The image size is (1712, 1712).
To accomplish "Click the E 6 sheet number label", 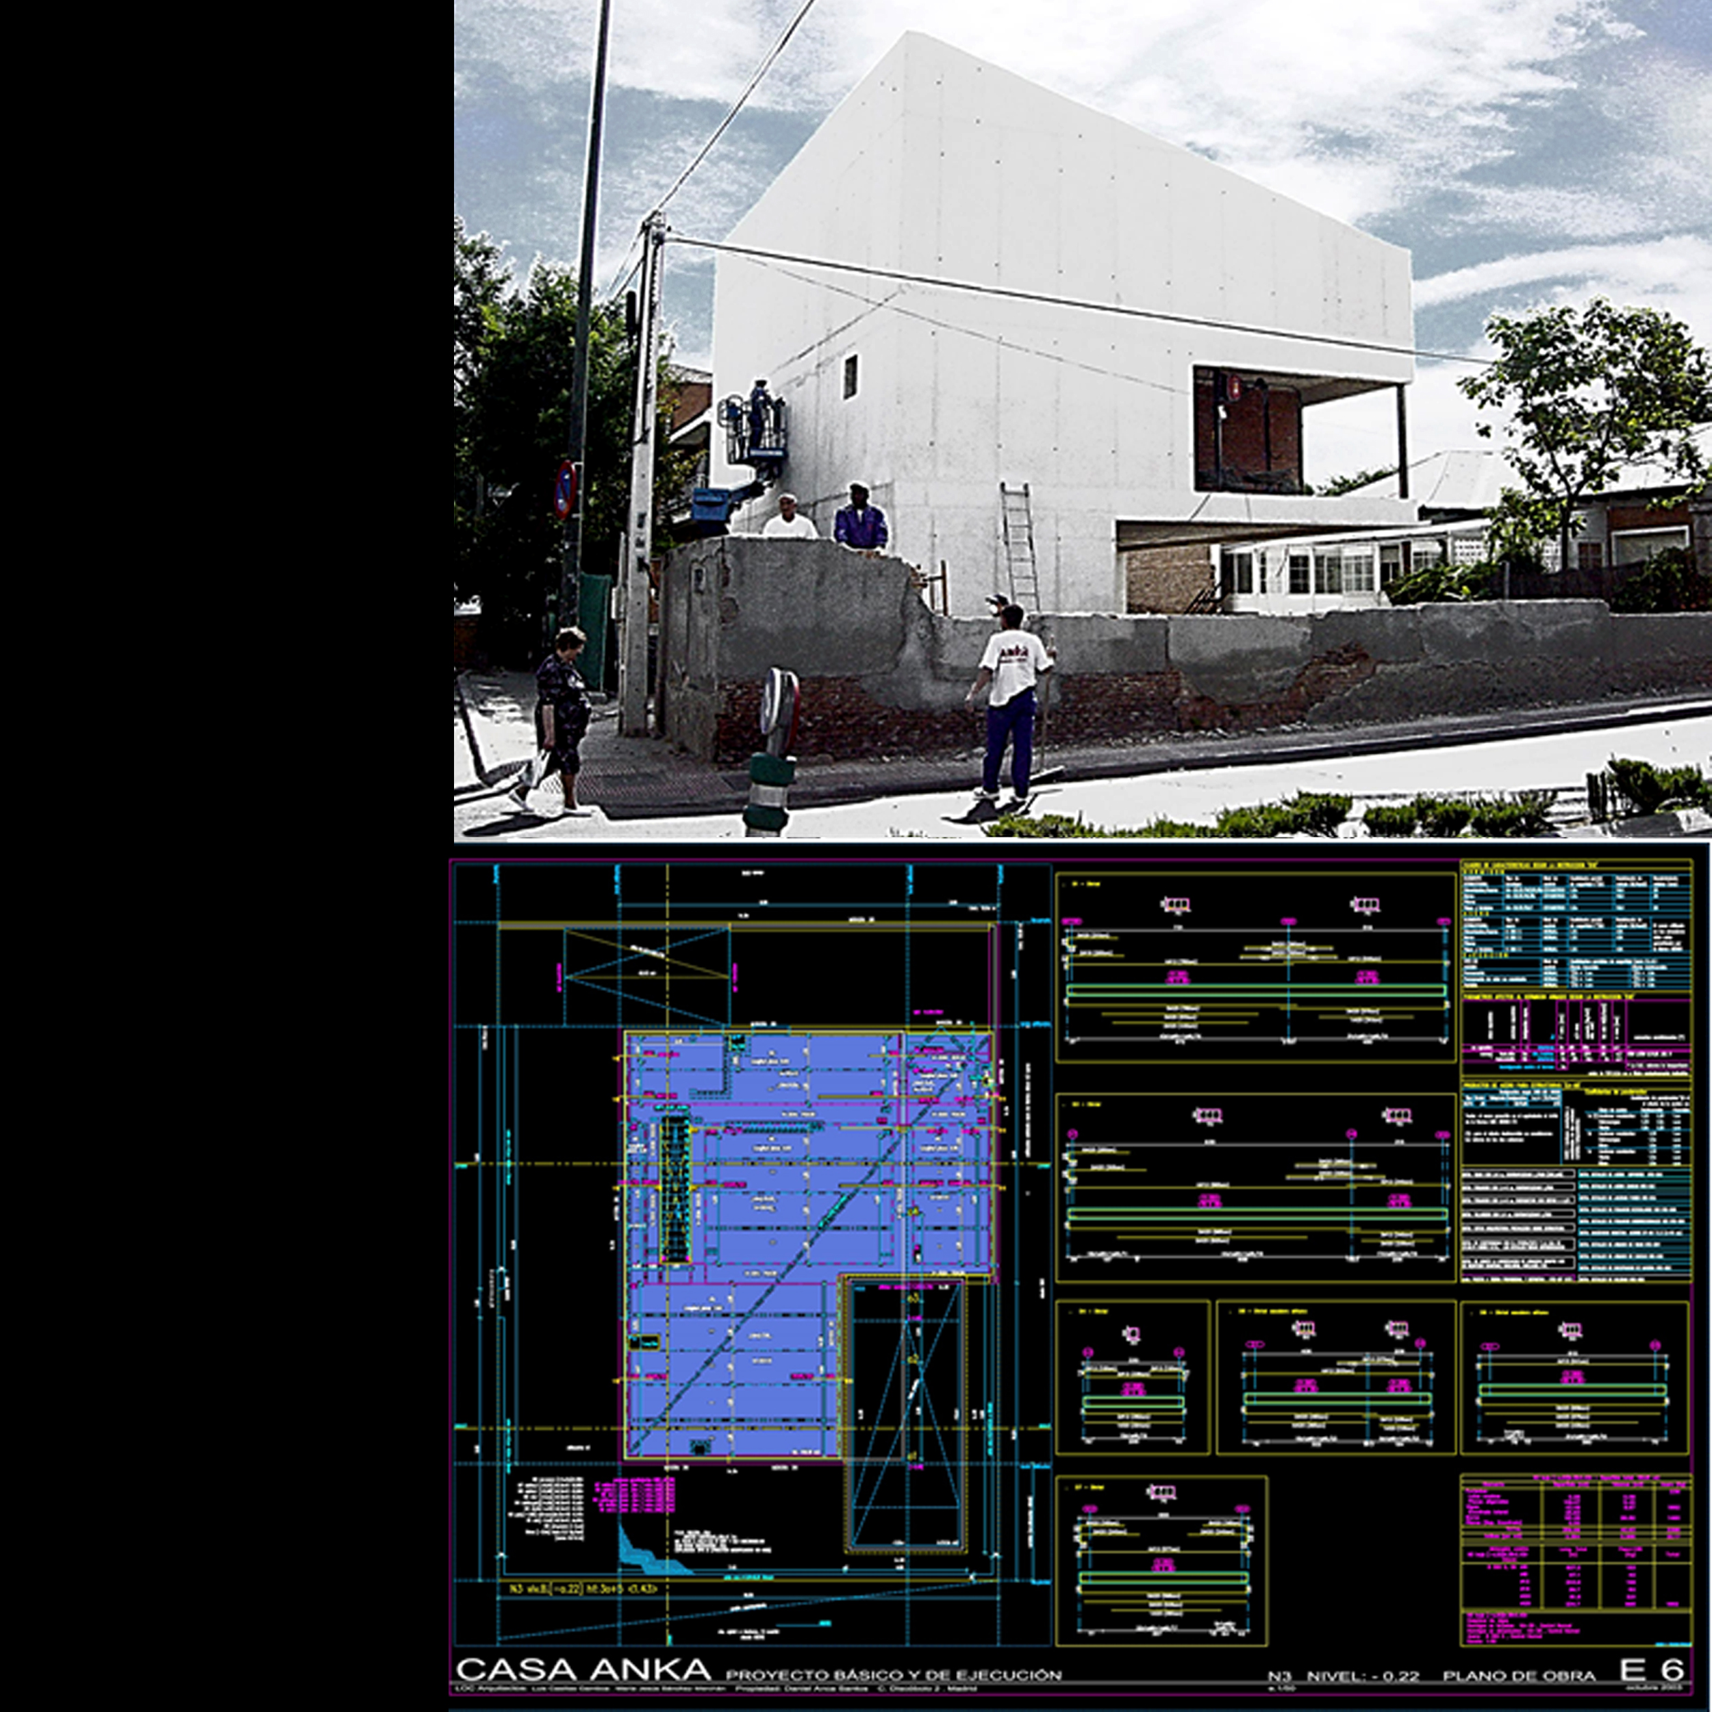I will pos(1651,1670).
